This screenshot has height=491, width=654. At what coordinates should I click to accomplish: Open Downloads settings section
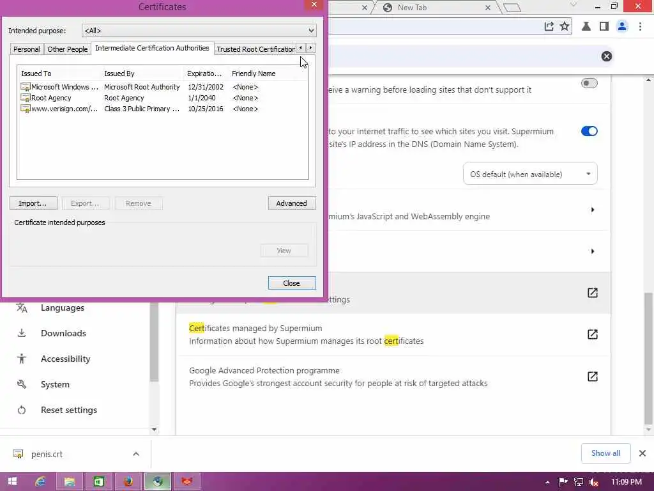(x=63, y=333)
